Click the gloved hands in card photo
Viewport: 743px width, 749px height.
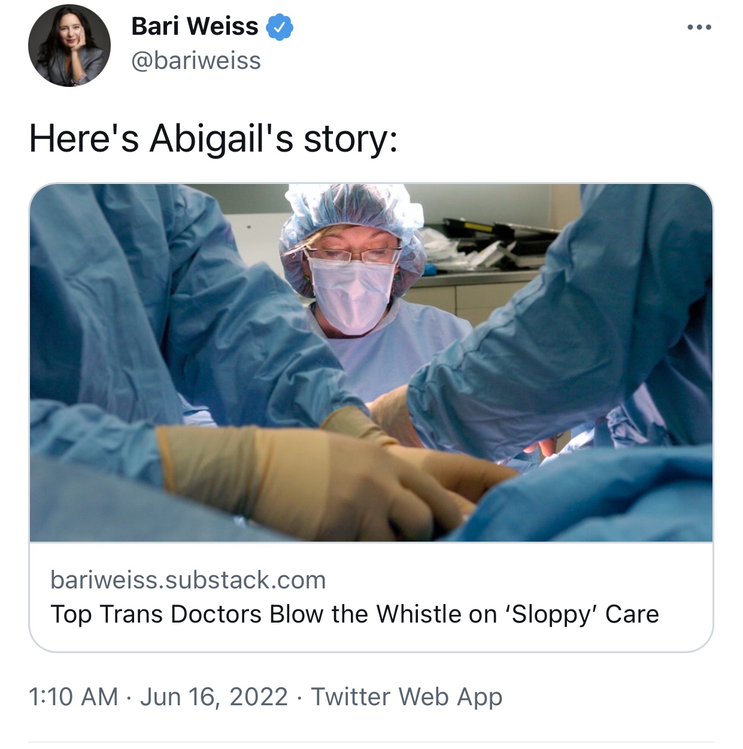tap(335, 473)
